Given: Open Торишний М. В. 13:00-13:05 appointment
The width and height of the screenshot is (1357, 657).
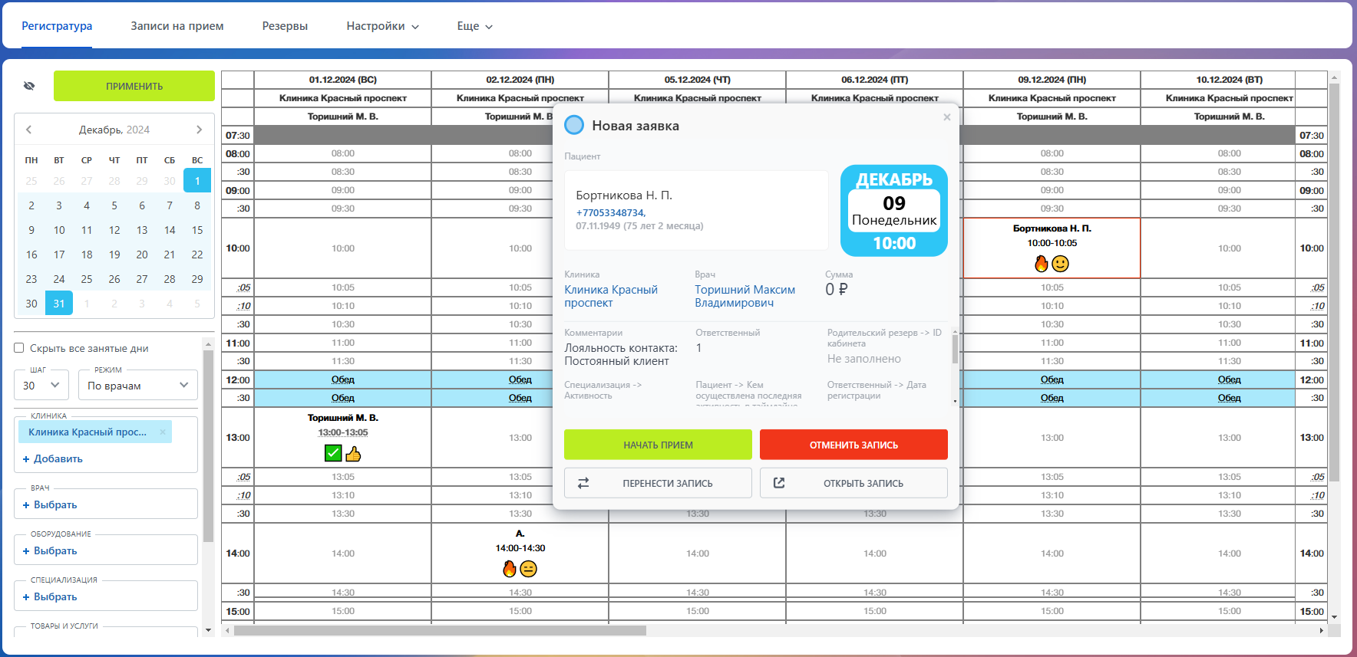Looking at the screenshot, I should pos(343,438).
